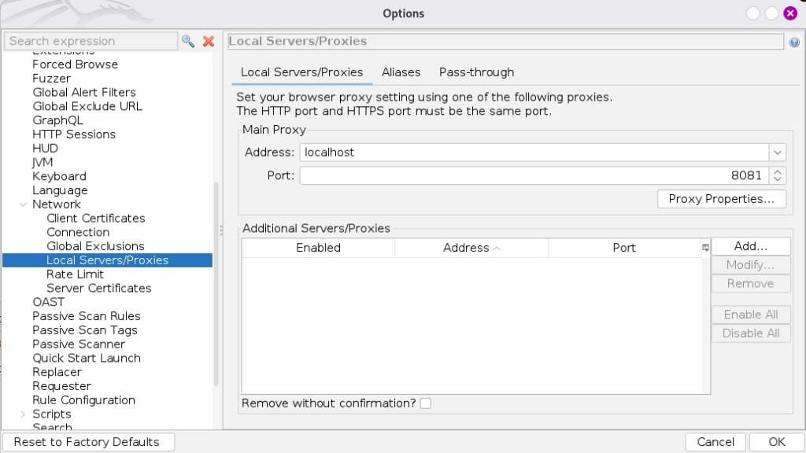The height and width of the screenshot is (453, 806).
Task: Cancel the Options dialog
Action: tap(715, 442)
